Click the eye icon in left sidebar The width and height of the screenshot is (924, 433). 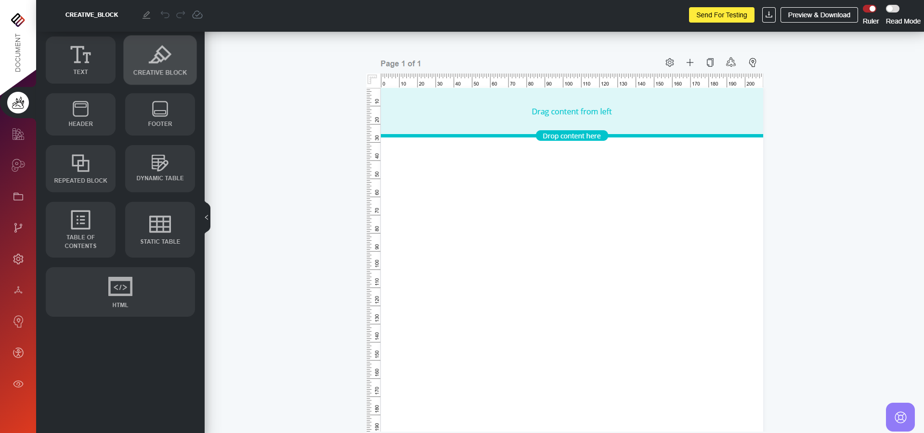pos(18,384)
